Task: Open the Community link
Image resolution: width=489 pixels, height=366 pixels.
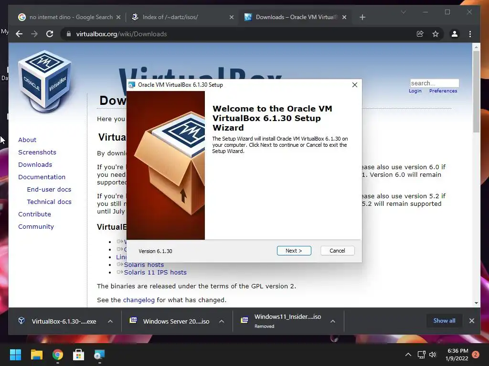Action: (36, 226)
